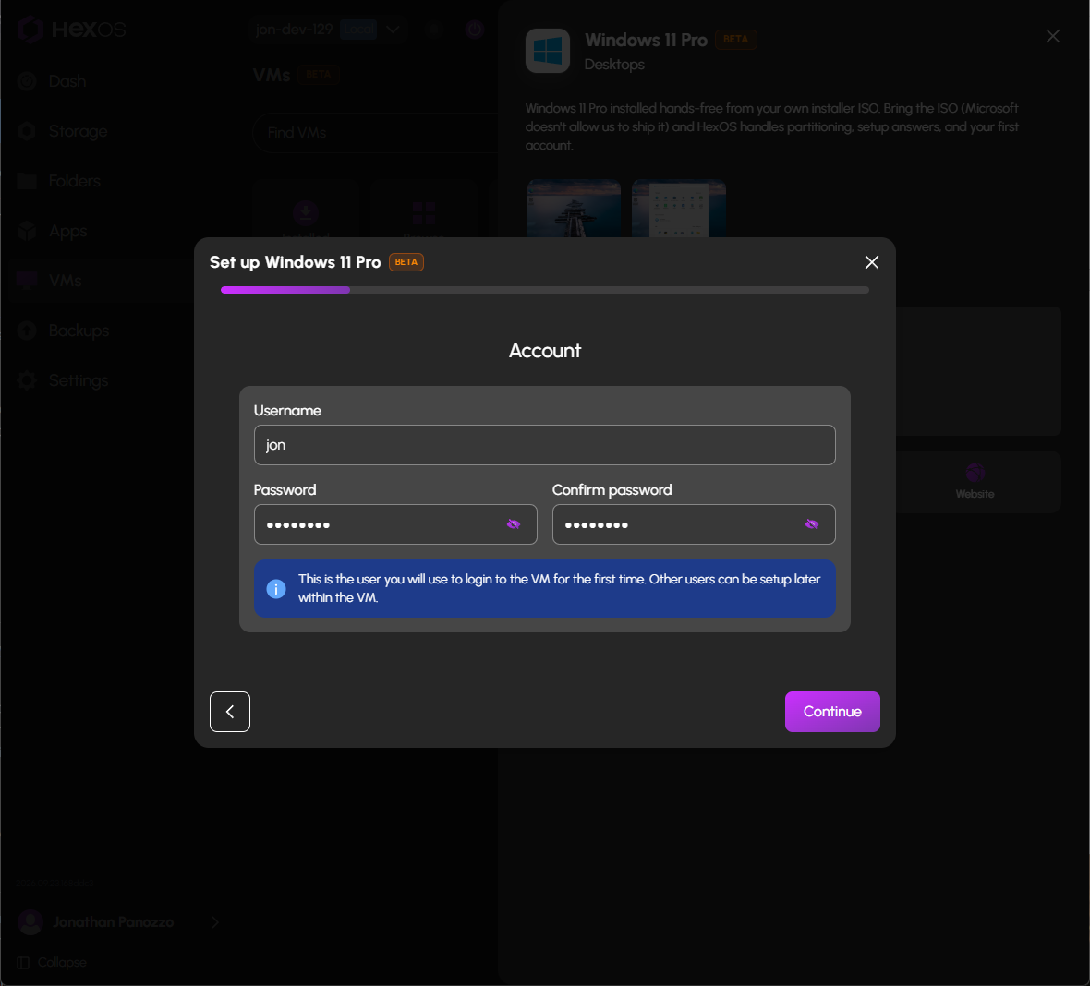Open VMs in the sidebar
Image resolution: width=1090 pixels, height=986 pixels.
(x=65, y=281)
